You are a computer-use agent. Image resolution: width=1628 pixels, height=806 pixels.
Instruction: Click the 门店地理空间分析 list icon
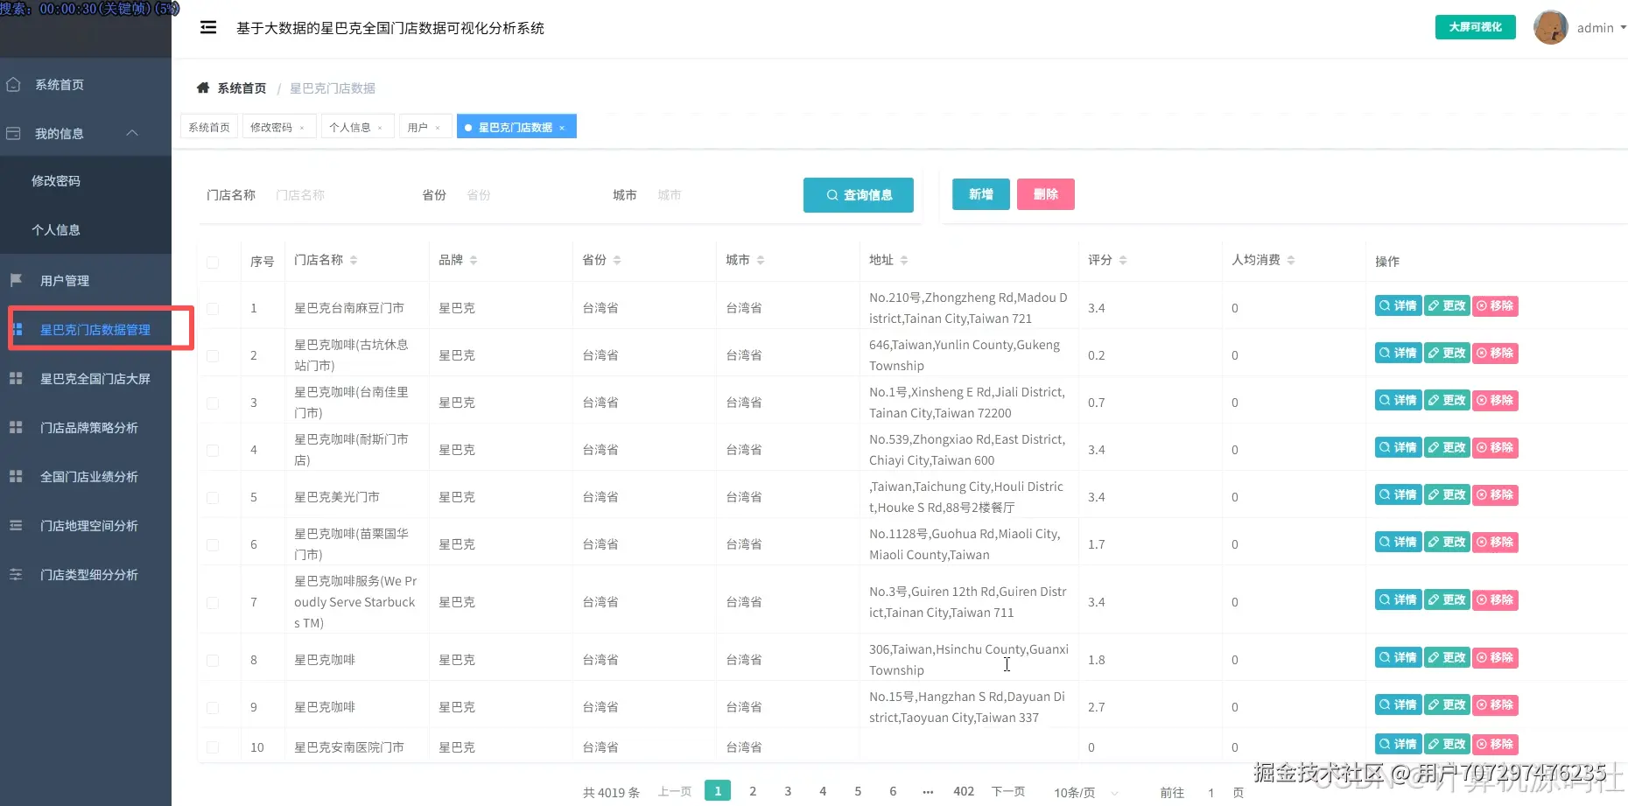pos(16,525)
